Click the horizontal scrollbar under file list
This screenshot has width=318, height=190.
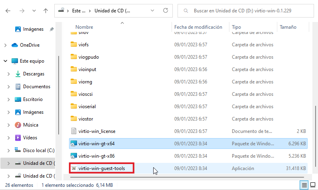coord(184,177)
